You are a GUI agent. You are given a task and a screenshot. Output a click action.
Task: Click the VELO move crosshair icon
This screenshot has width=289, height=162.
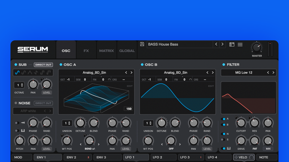(236, 157)
